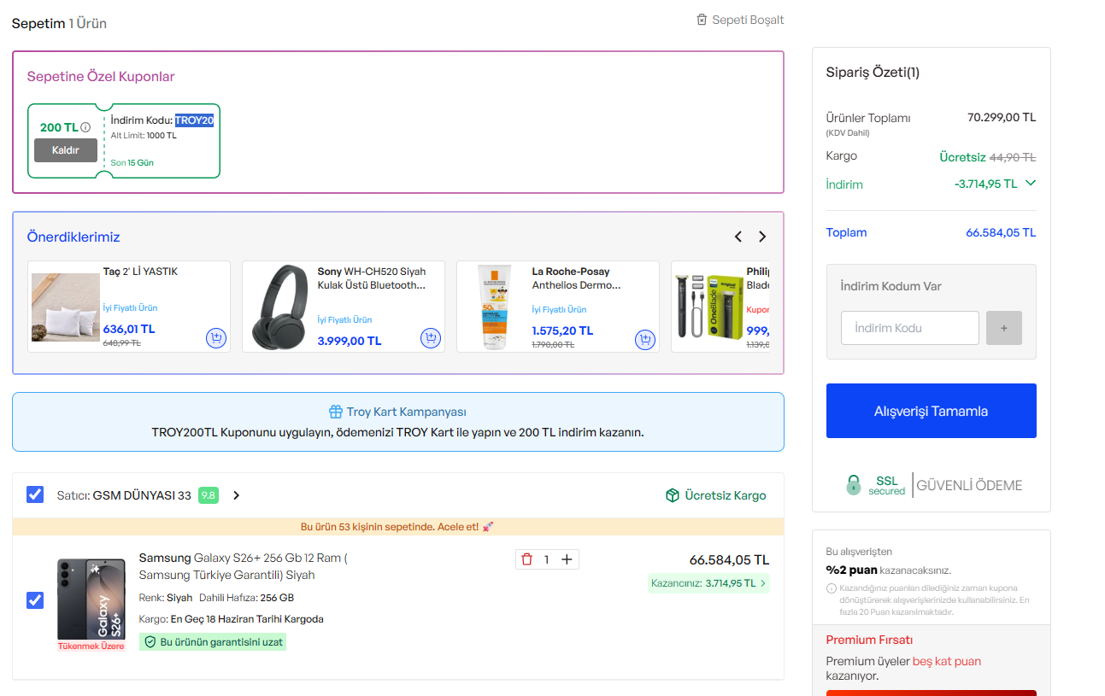Add Sony WH-CH520 headphones to cart
The height and width of the screenshot is (696, 1105).
(x=431, y=339)
